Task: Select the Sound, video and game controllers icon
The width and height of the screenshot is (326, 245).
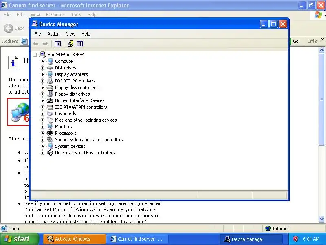Action: [x=50, y=140]
